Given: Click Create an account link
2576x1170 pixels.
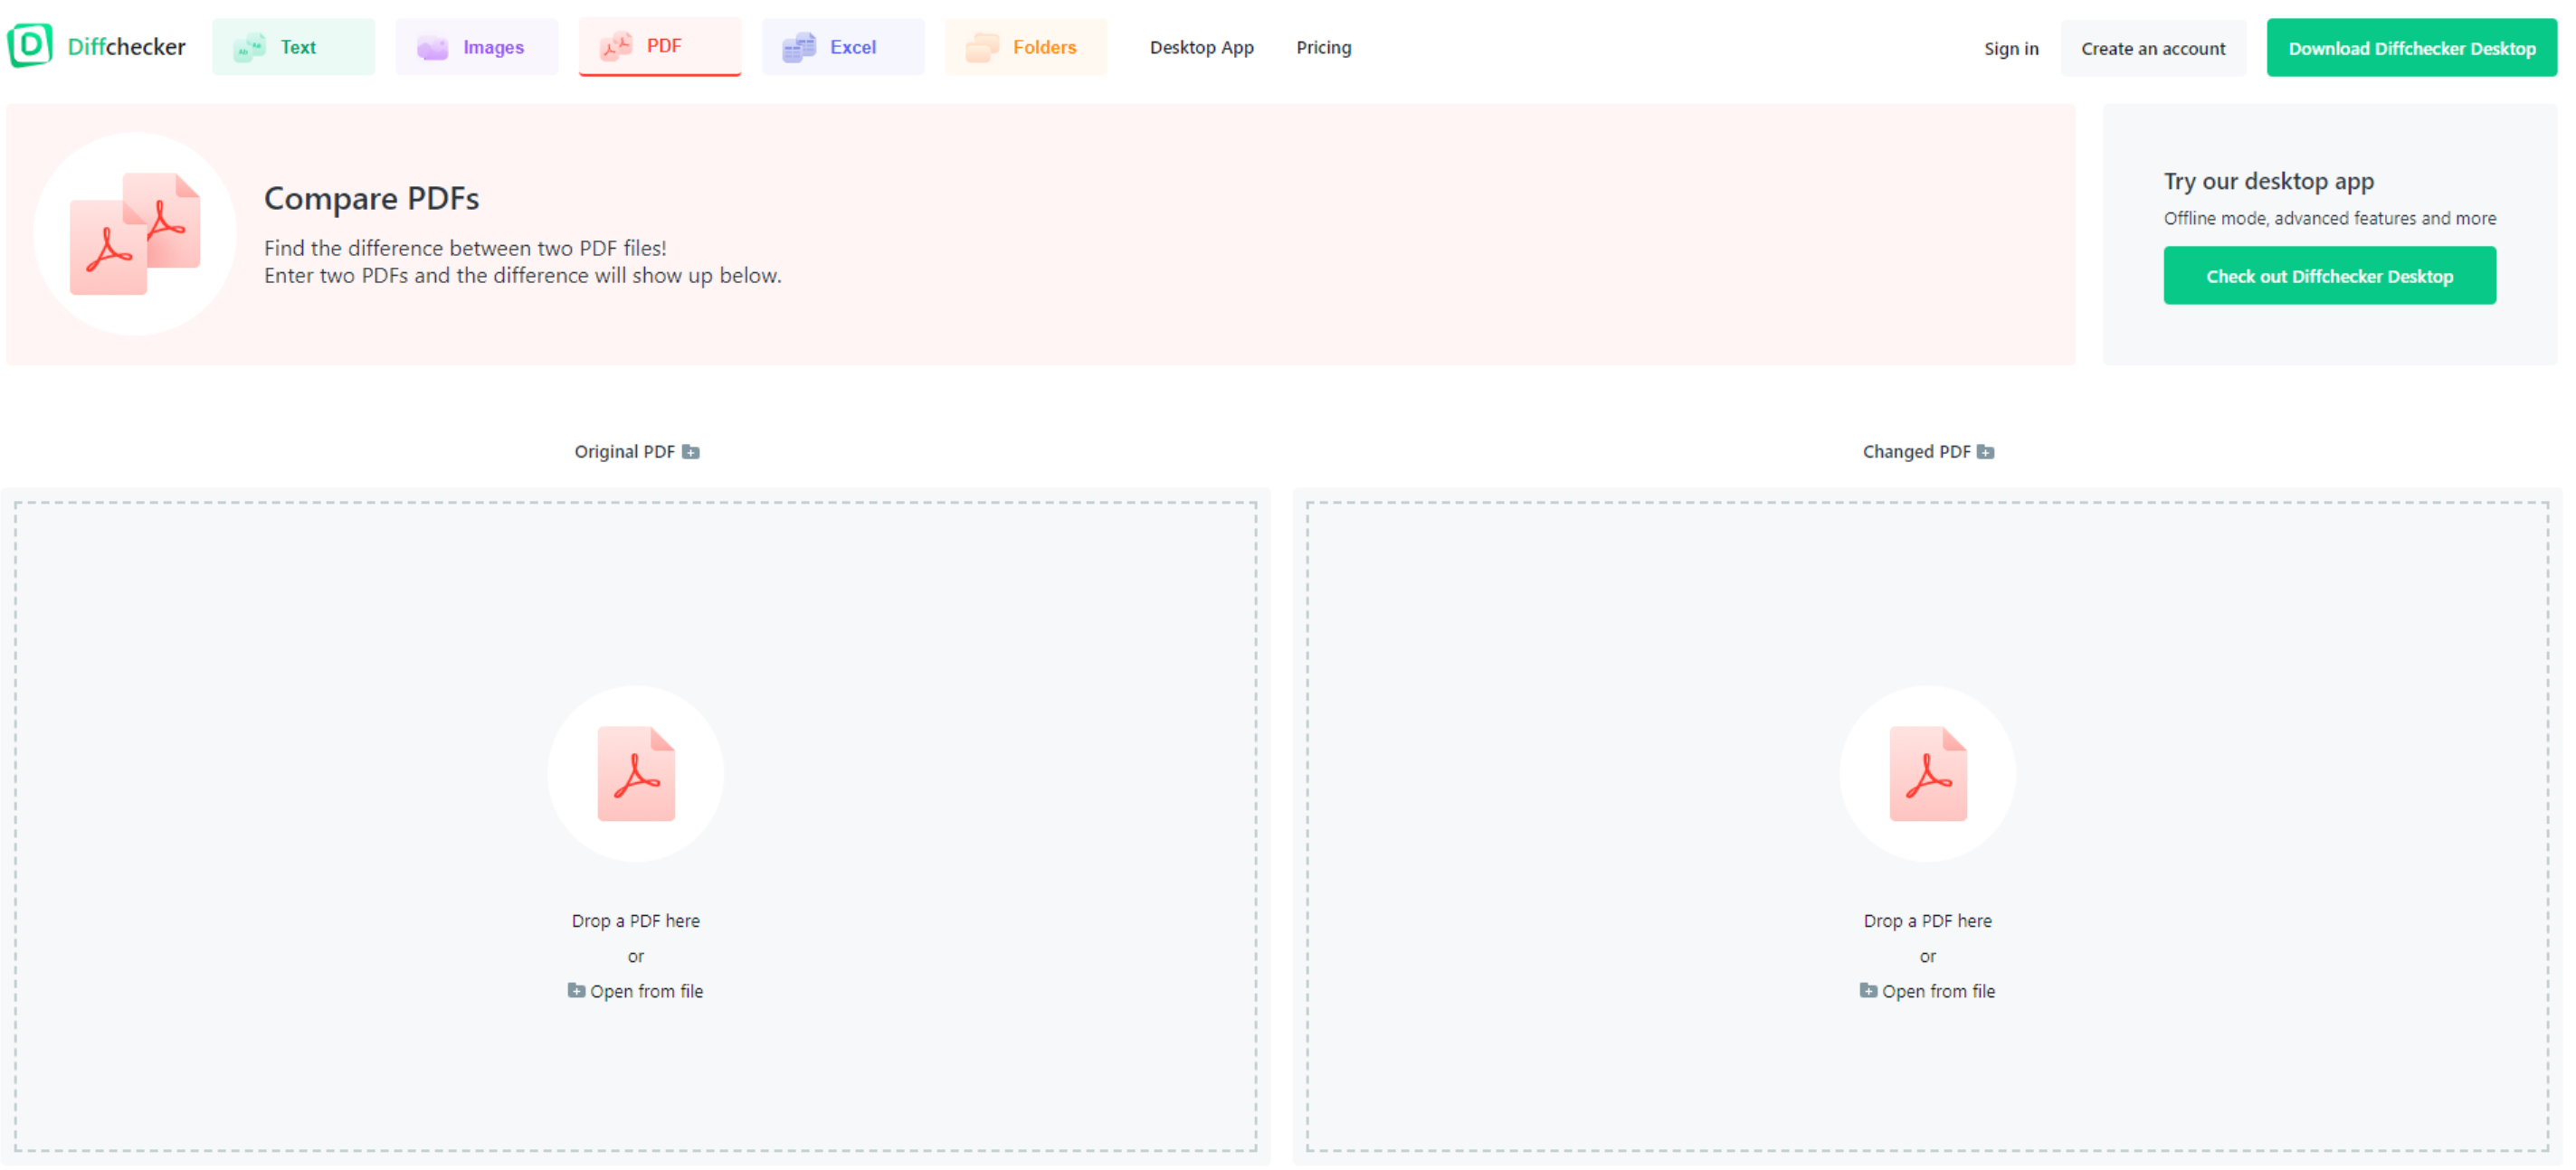Looking at the screenshot, I should click(x=2153, y=46).
